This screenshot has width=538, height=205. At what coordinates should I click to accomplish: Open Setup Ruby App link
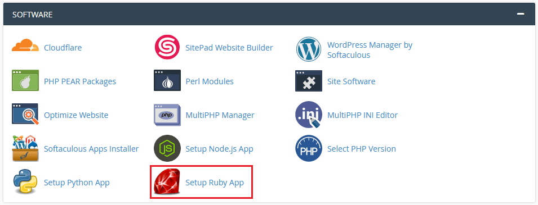click(215, 183)
